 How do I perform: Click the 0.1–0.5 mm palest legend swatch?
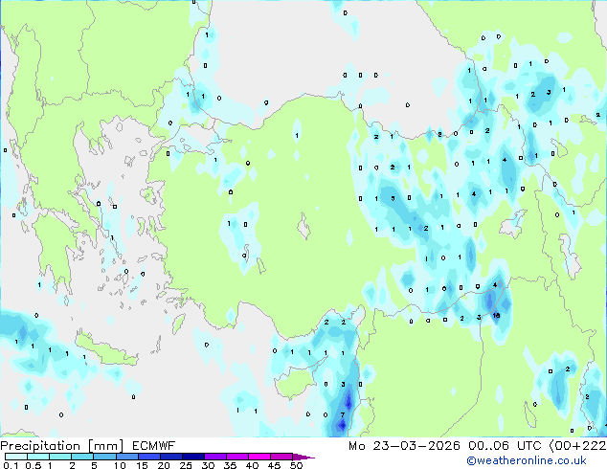coord(16,457)
